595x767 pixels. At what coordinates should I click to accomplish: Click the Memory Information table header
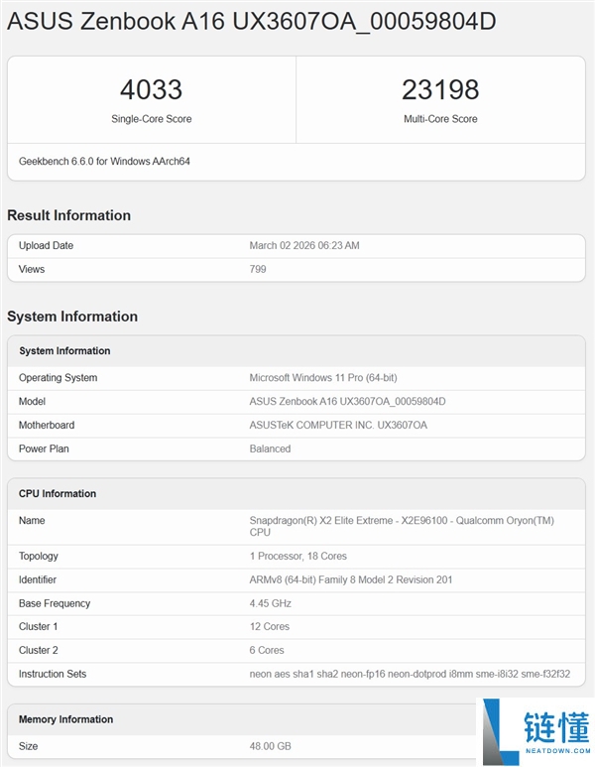point(65,719)
